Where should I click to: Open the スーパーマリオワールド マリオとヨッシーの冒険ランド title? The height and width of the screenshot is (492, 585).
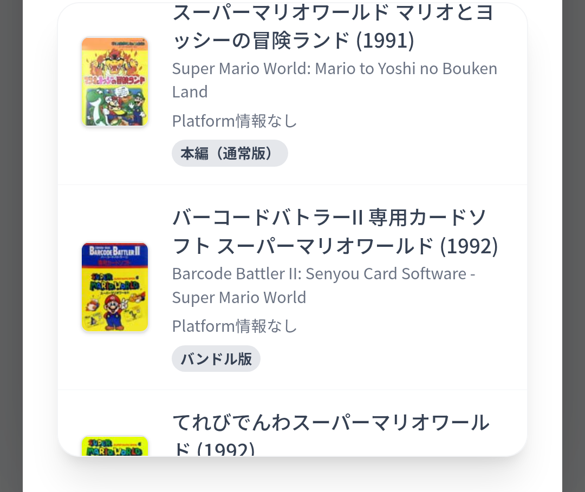click(333, 26)
